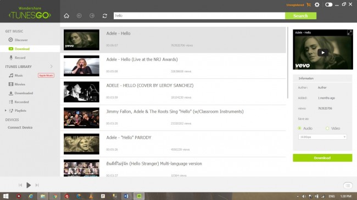This screenshot has height=200, width=357.
Task: Click the TunesGo taskbar icon
Action: click(139, 196)
